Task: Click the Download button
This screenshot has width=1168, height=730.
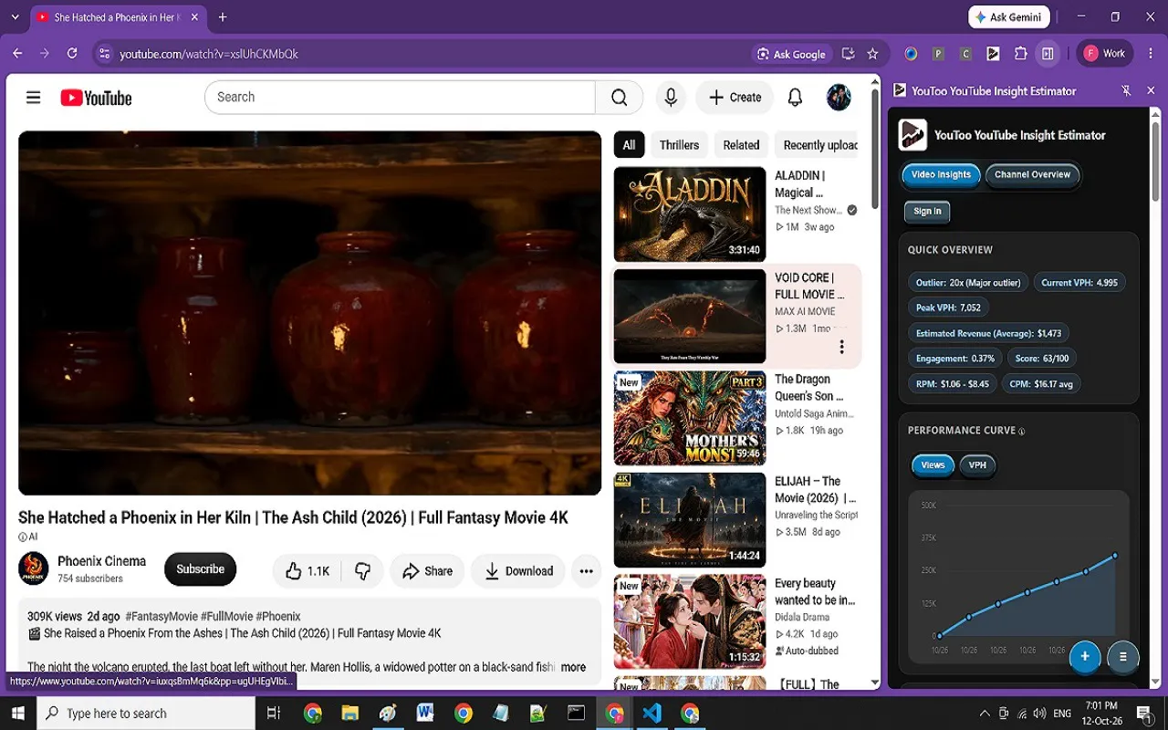Action: tap(518, 571)
